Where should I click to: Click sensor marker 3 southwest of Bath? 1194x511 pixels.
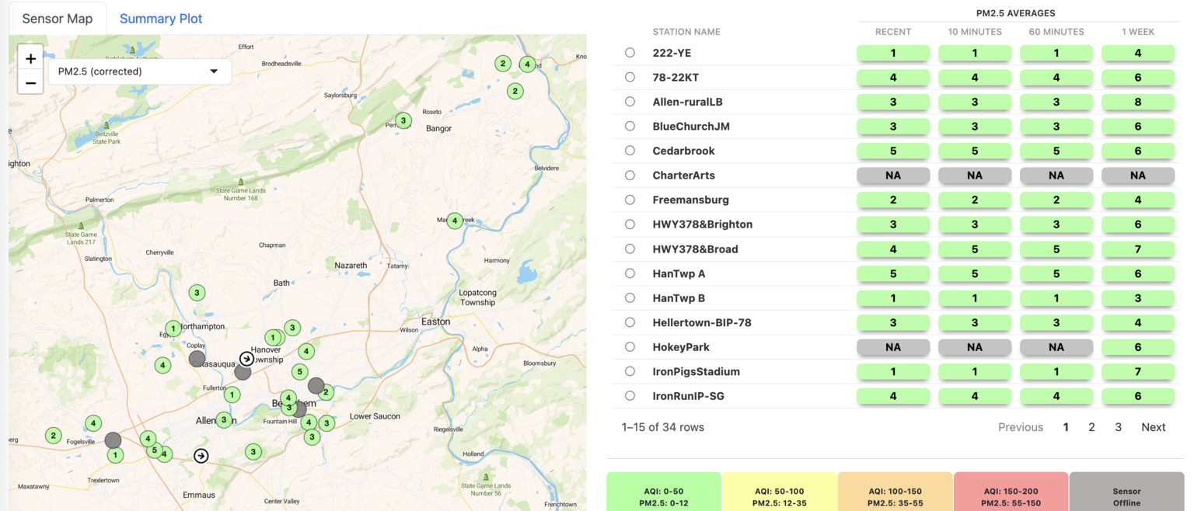click(x=197, y=293)
